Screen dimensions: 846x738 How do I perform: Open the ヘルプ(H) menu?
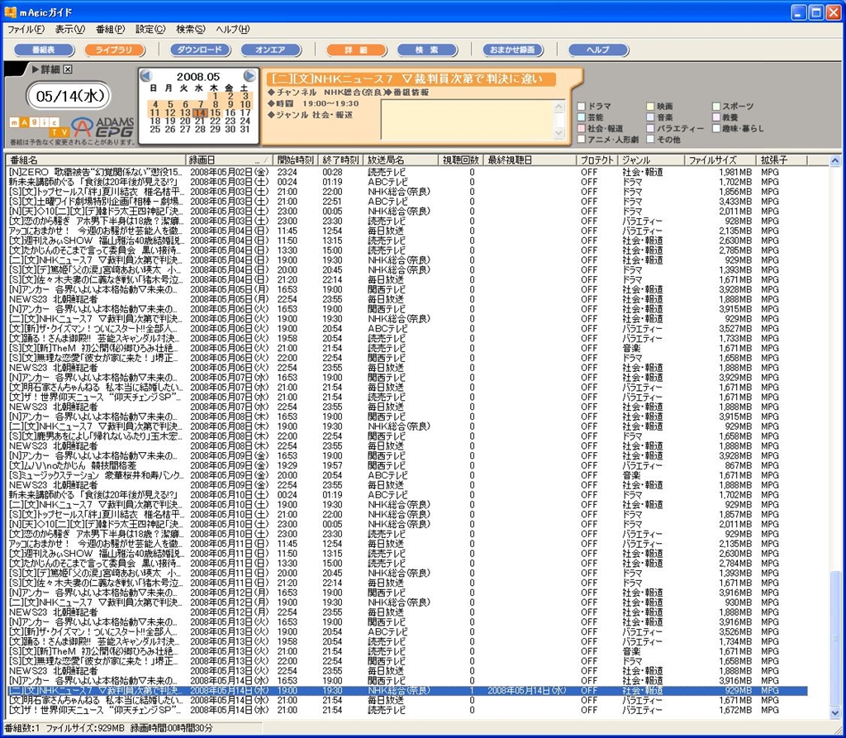[232, 29]
